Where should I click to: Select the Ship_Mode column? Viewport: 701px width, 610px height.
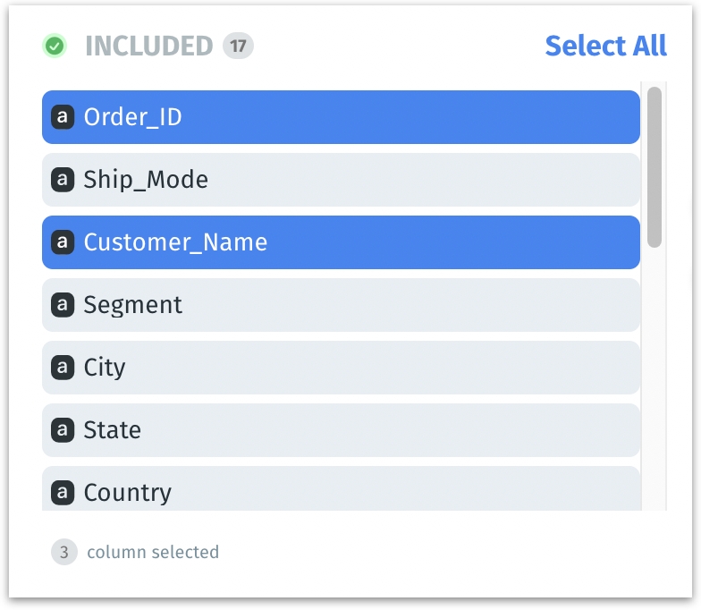pos(340,180)
